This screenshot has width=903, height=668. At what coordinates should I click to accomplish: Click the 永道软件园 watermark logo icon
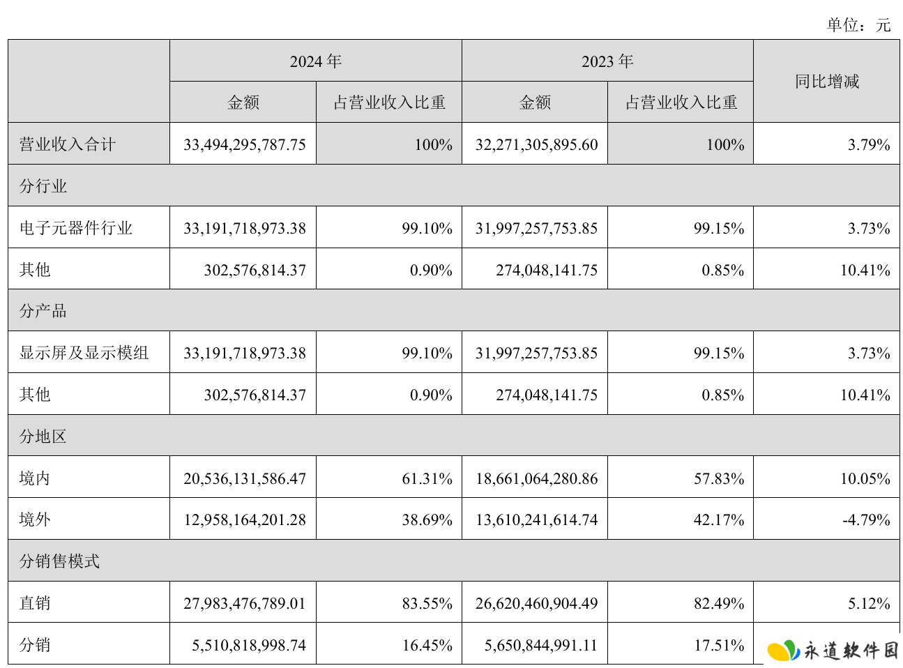783,651
